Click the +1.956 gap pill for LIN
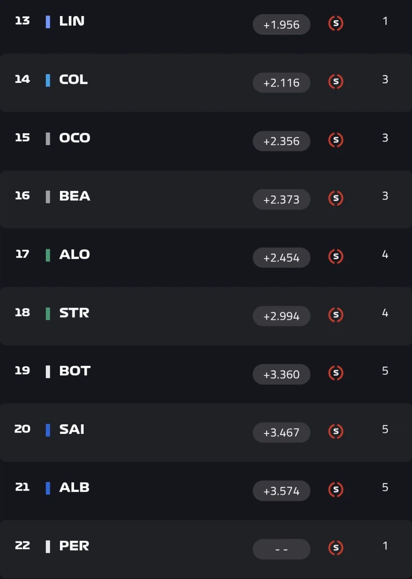 click(282, 25)
